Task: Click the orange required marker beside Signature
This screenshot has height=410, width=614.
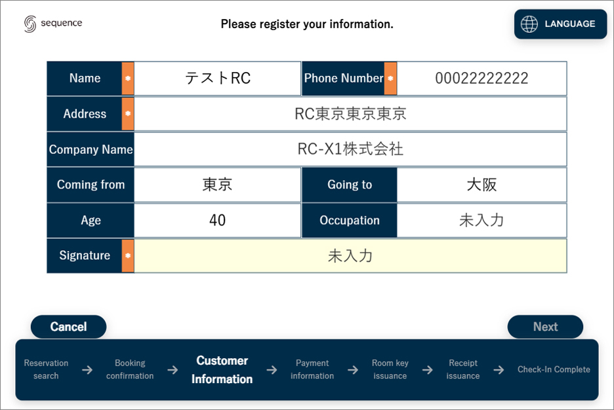Action: 128,255
